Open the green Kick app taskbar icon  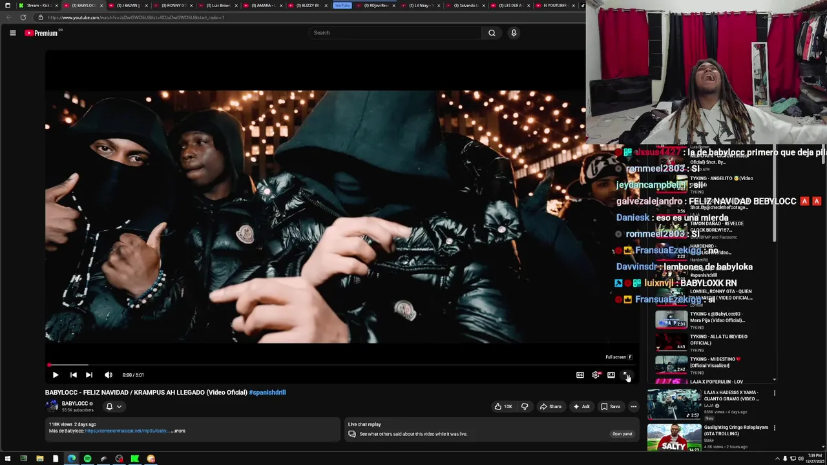pyautogui.click(x=134, y=459)
